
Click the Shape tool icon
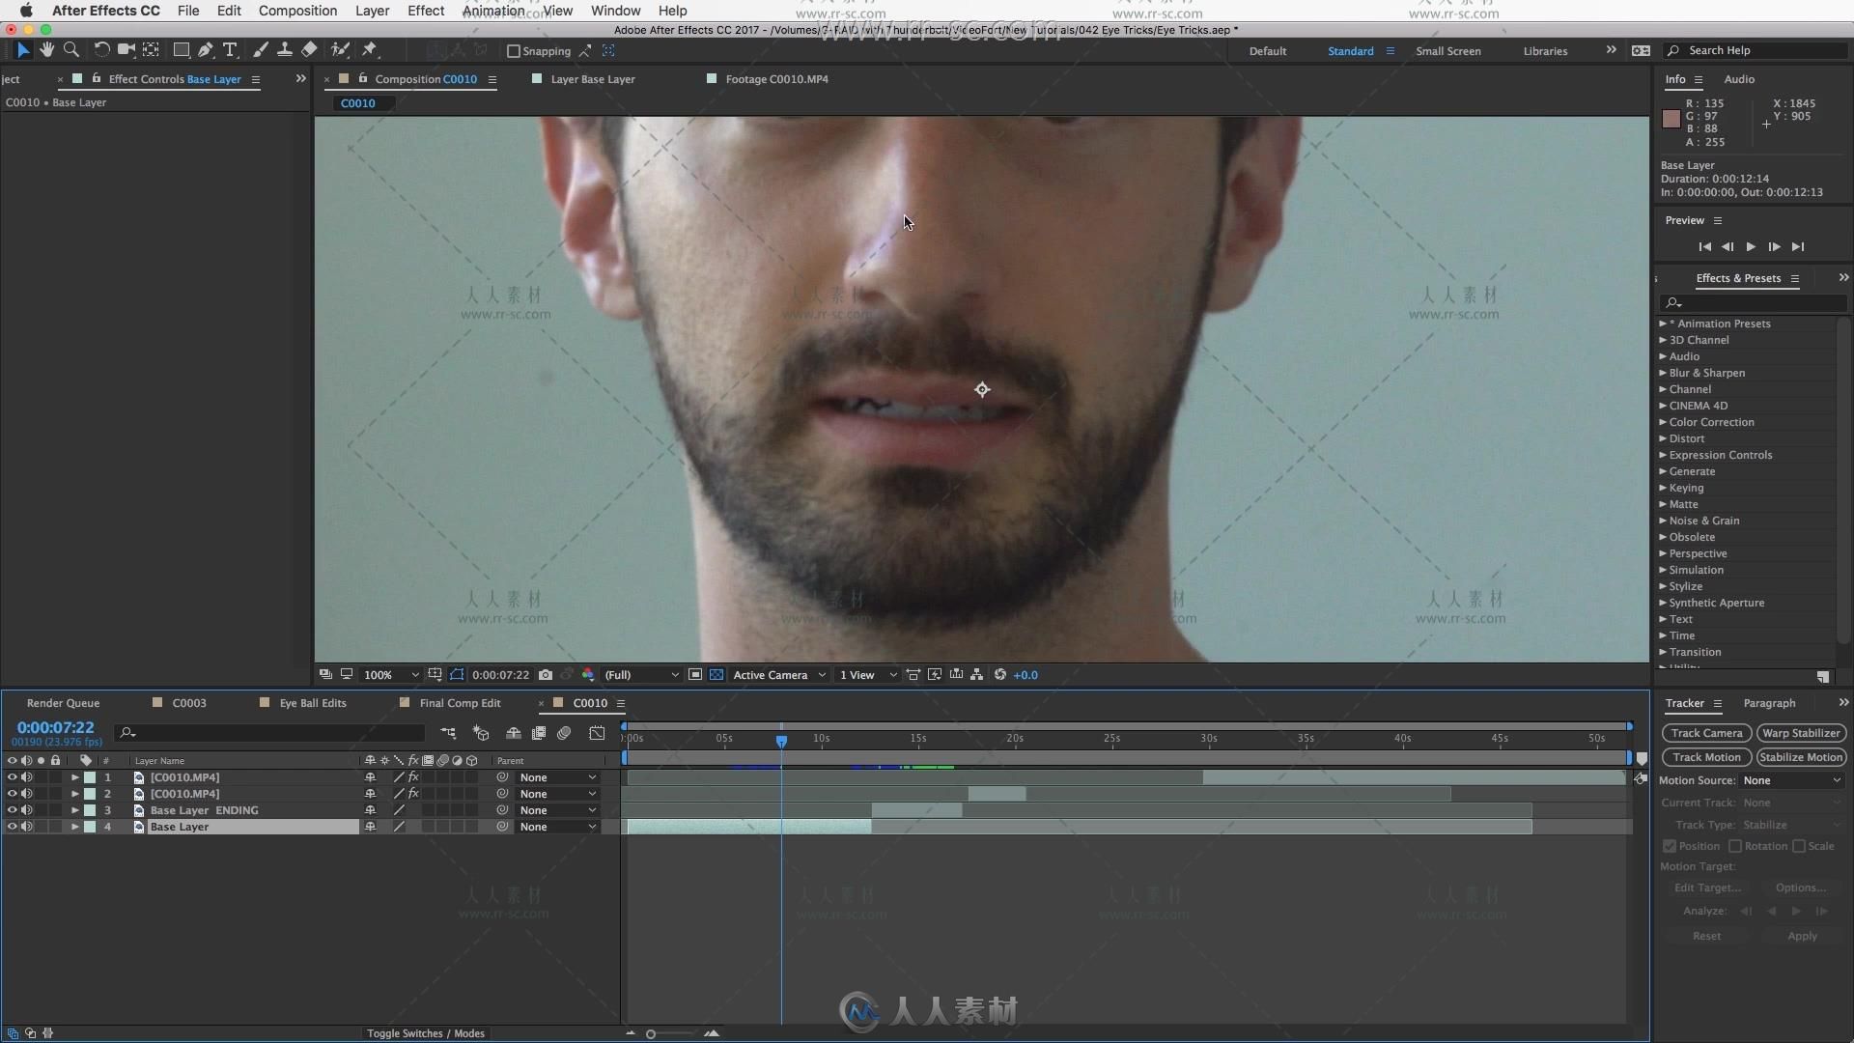click(179, 49)
